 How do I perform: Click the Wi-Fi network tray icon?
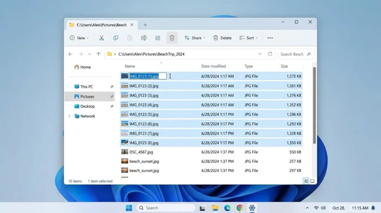tap(316, 208)
